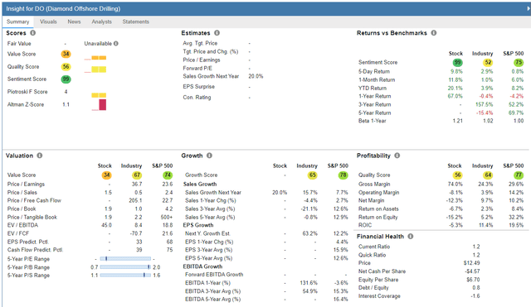531x307 pixels.
Task: Click Interest Coverage value -1.6
Action: coord(475,296)
